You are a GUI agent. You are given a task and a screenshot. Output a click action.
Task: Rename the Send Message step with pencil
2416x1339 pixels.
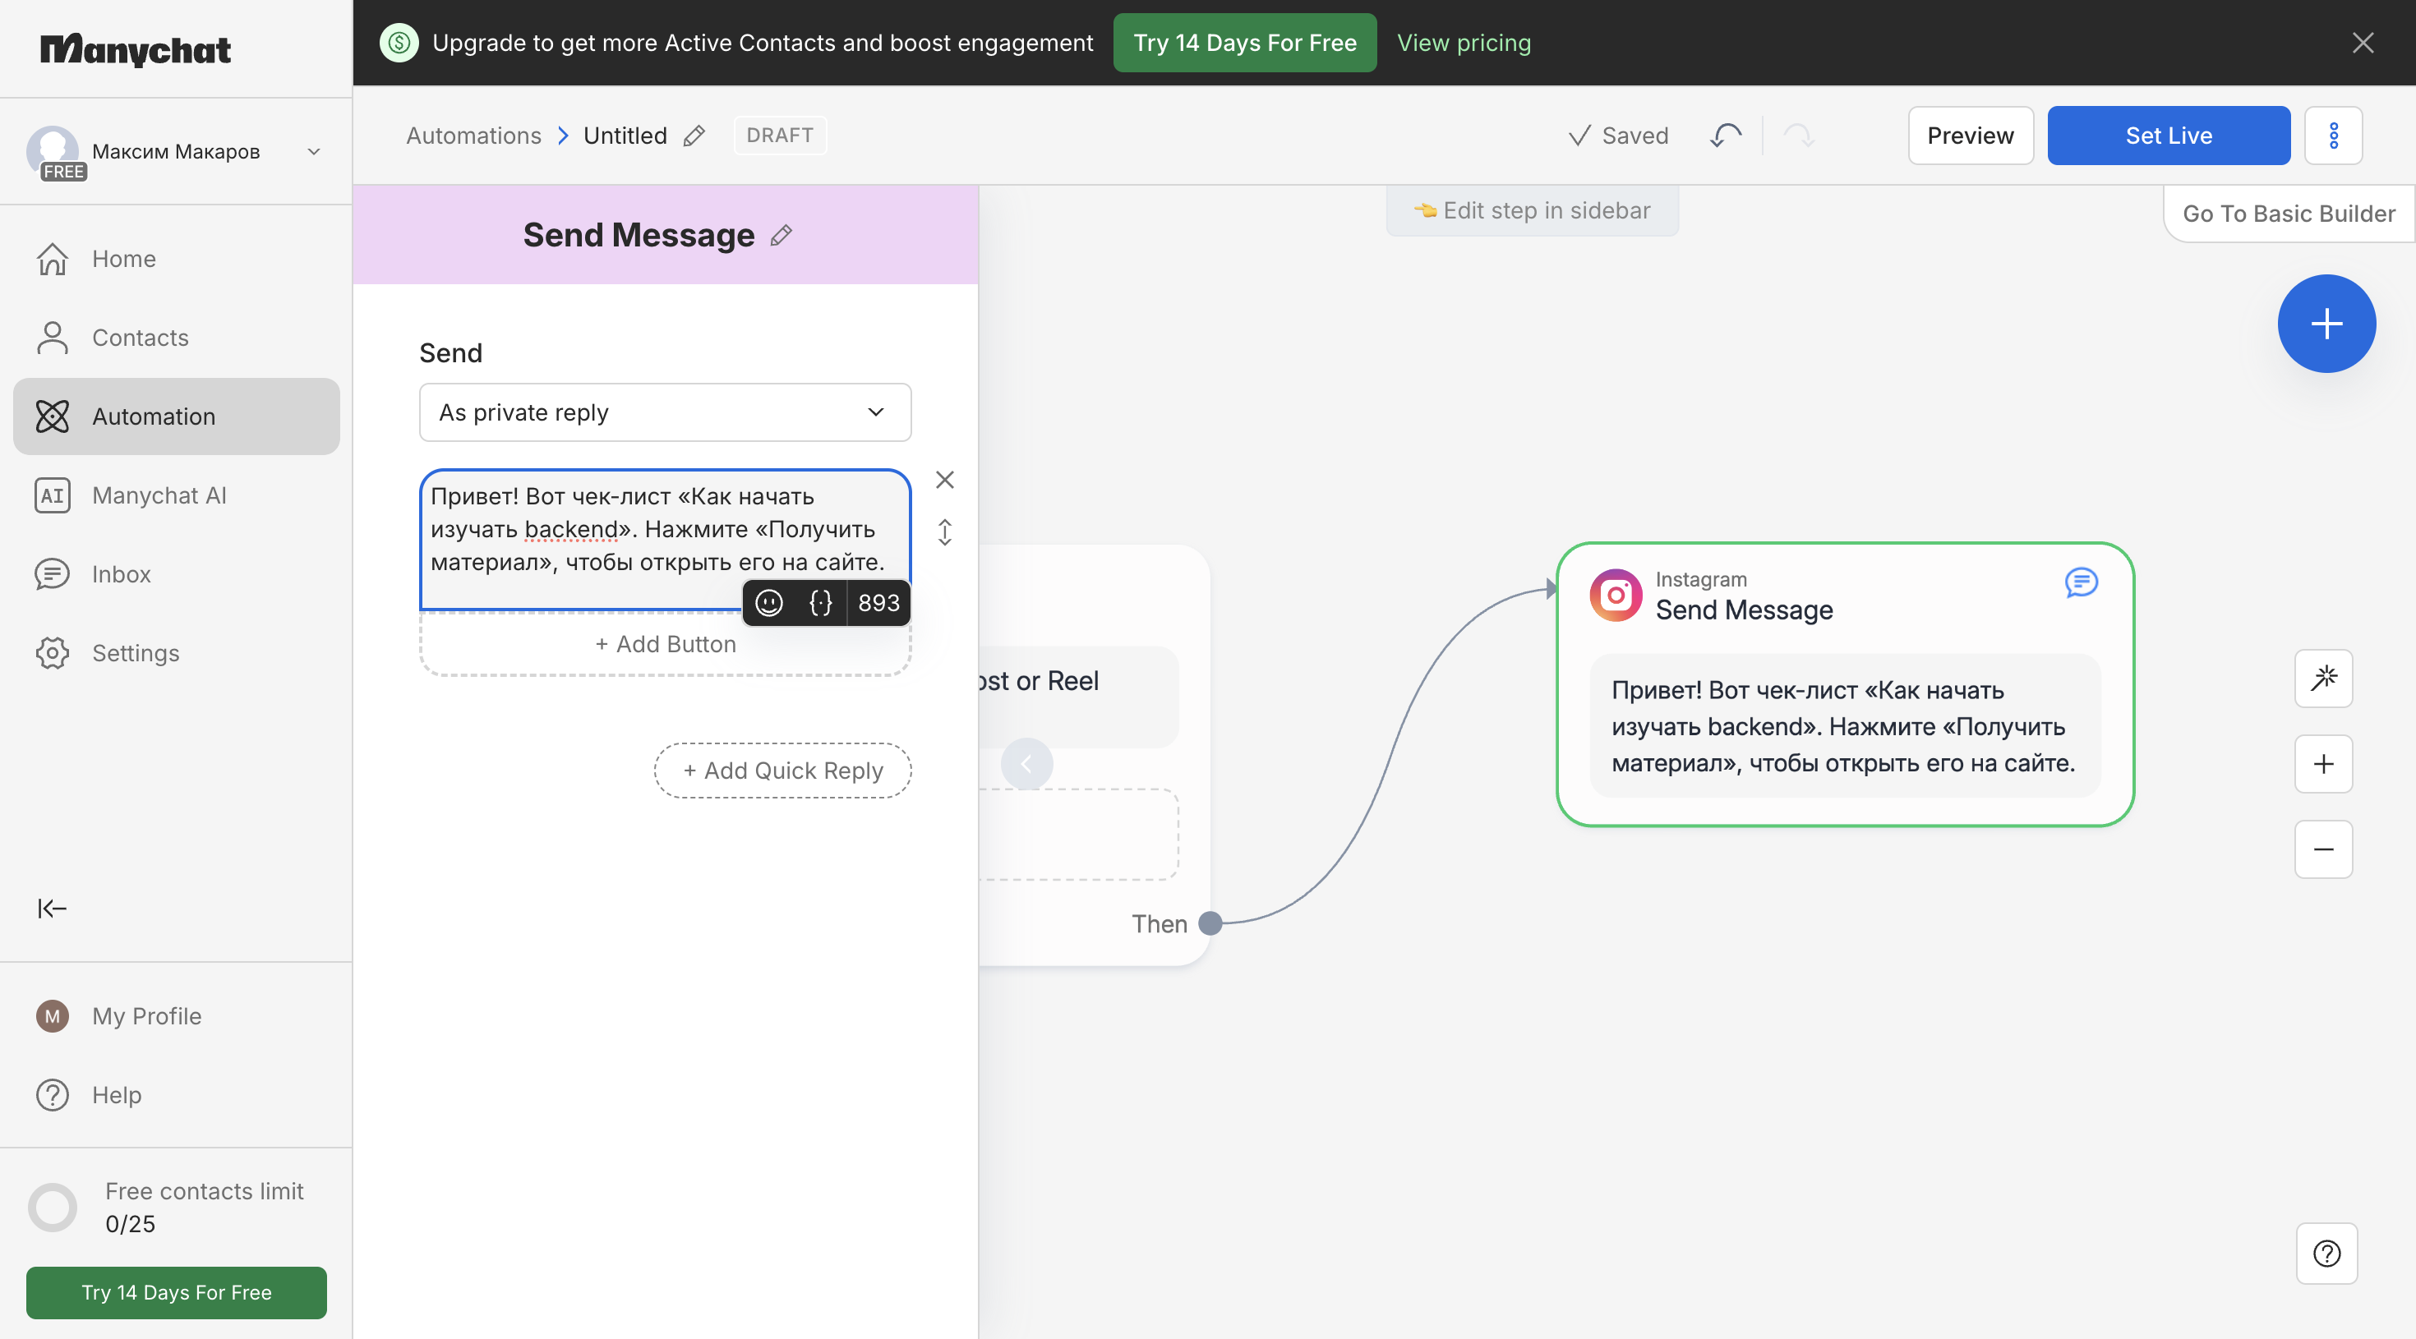(782, 236)
